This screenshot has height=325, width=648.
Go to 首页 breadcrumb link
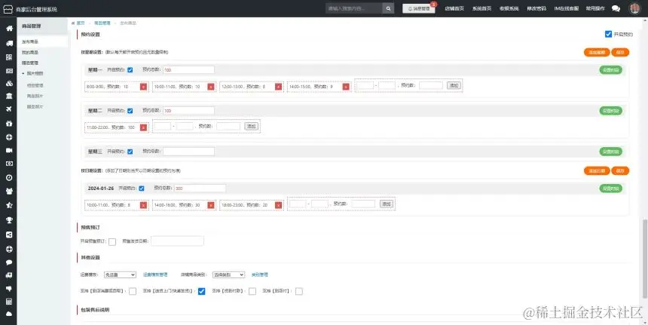[x=80, y=23]
